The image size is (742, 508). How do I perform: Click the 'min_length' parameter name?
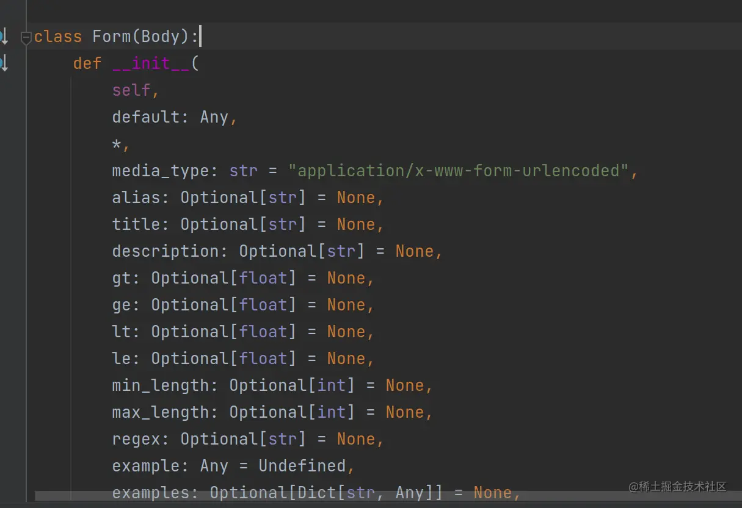click(x=161, y=385)
